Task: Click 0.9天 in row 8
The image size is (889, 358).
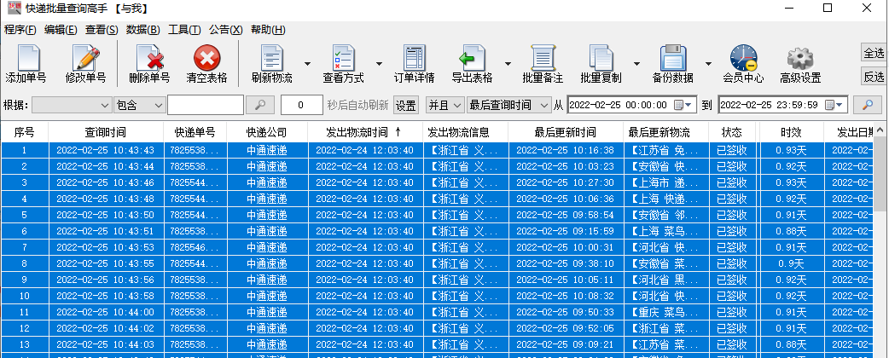Action: pos(791,263)
